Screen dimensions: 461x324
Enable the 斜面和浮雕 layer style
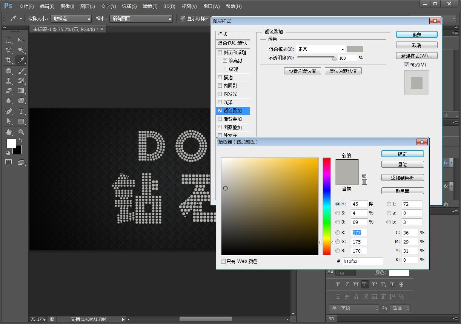tap(220, 52)
